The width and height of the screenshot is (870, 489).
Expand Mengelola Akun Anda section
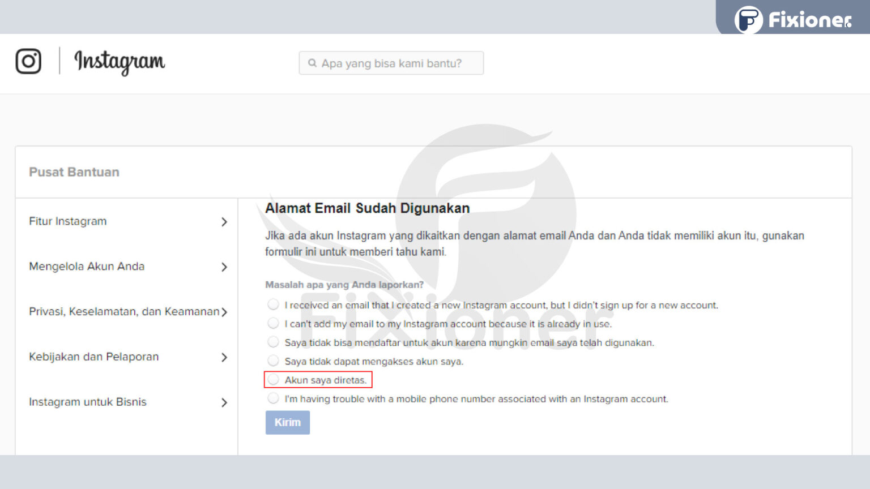click(x=225, y=267)
